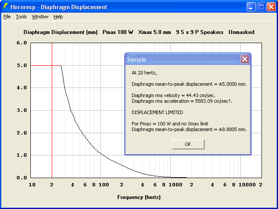Click the 6.0 y-axis label
The image size is (278, 209).
(x=22, y=43)
